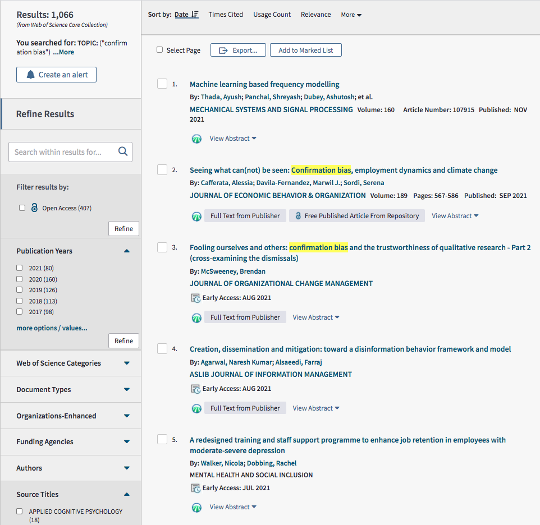Click the Early Access icon on result 3

(195, 298)
